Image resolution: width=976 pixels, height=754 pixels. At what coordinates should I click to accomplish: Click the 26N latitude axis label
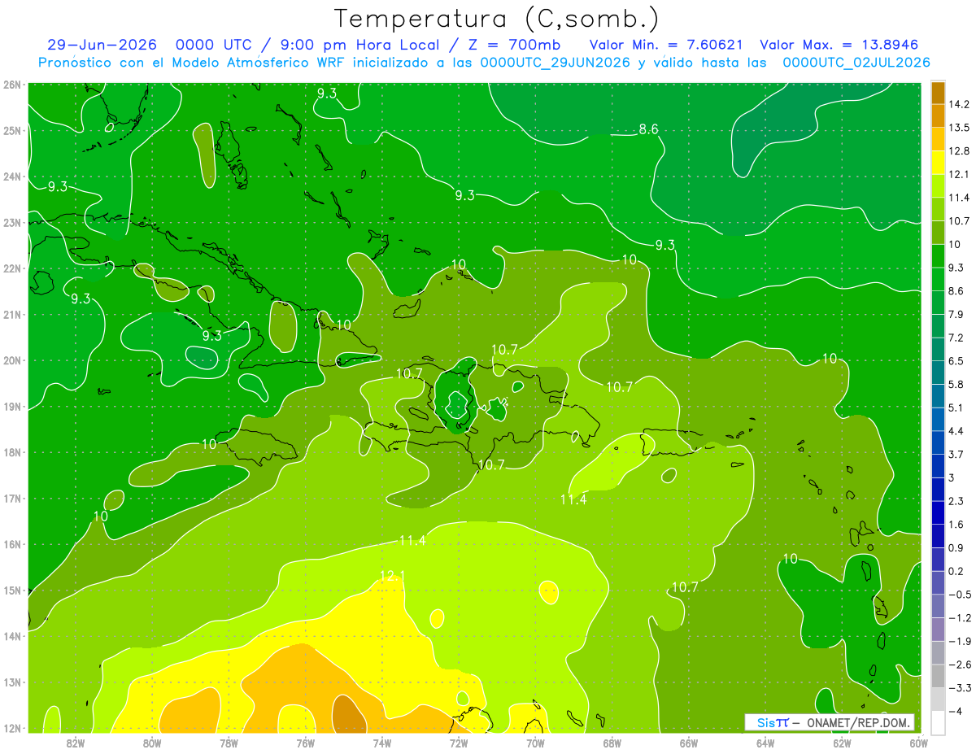tap(12, 85)
